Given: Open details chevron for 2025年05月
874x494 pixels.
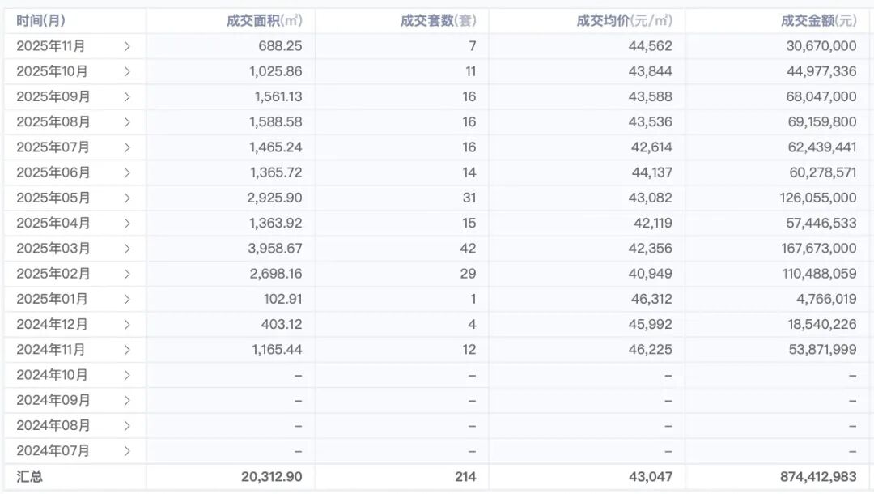Looking at the screenshot, I should click(127, 198).
